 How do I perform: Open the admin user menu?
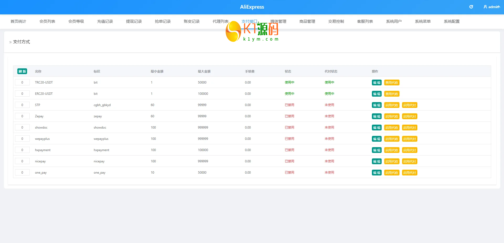tap(492, 7)
